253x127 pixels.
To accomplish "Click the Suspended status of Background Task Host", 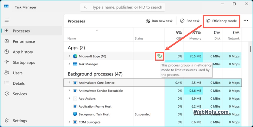I will 143,114.
